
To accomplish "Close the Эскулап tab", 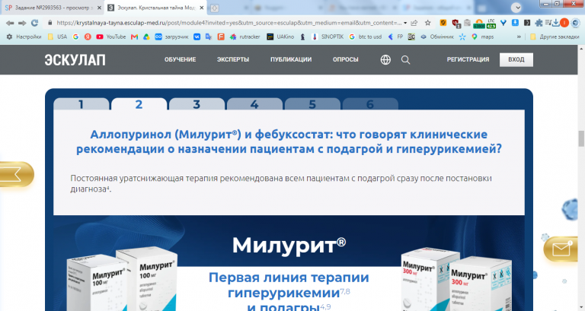I will [201, 8].
